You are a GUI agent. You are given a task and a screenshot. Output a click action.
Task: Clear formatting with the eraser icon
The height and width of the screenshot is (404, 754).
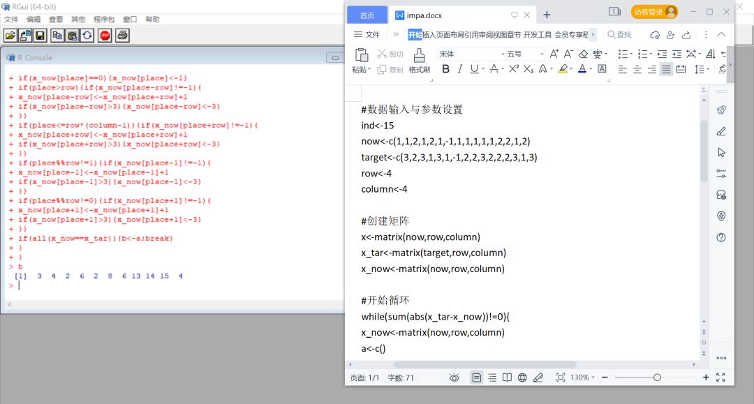[583, 54]
